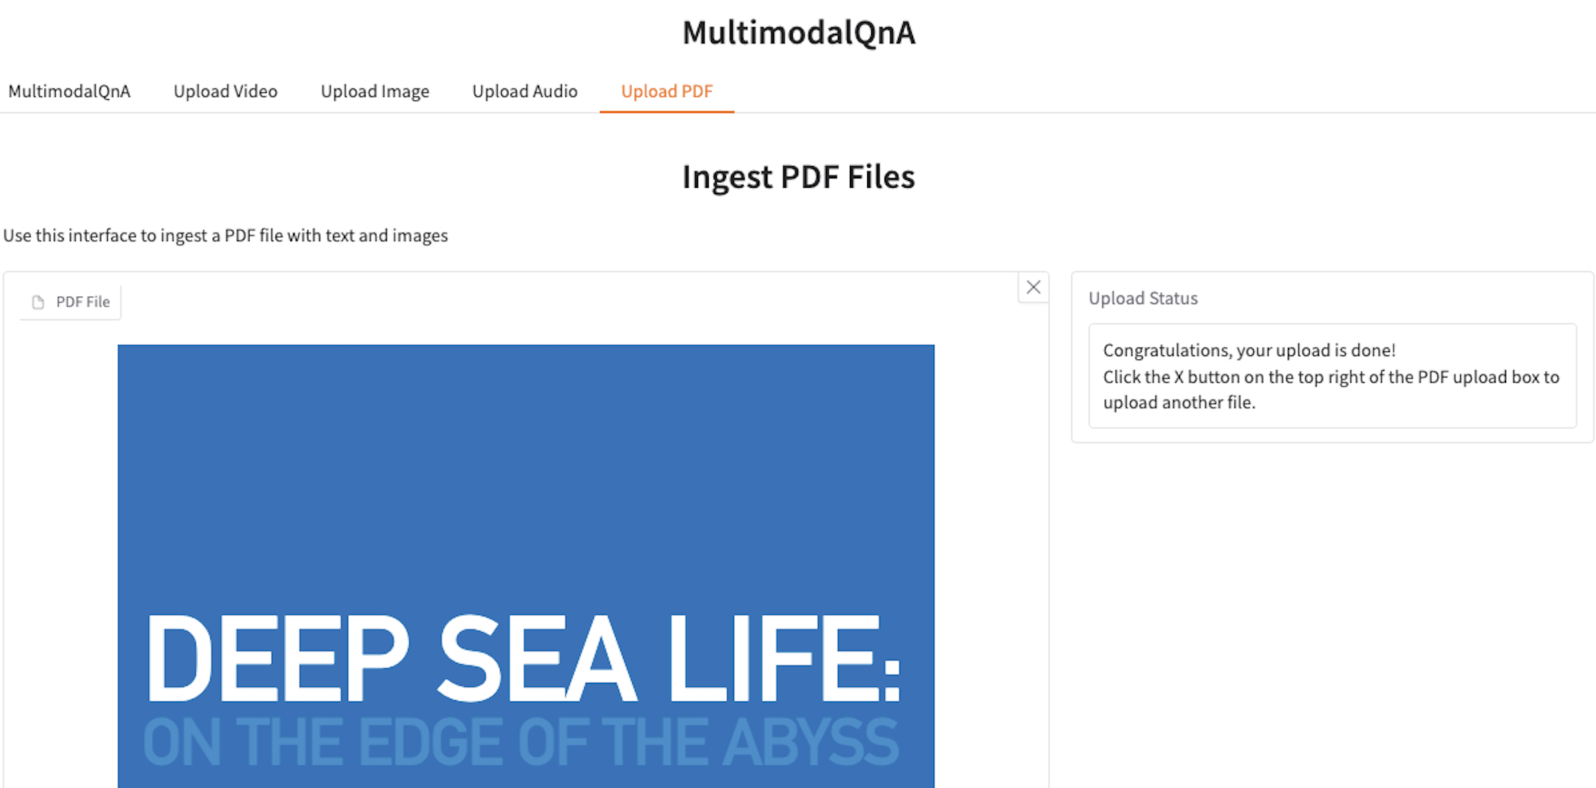Click the 'Use this interface to ingest' description
This screenshot has height=788, width=1596.
coord(226,236)
